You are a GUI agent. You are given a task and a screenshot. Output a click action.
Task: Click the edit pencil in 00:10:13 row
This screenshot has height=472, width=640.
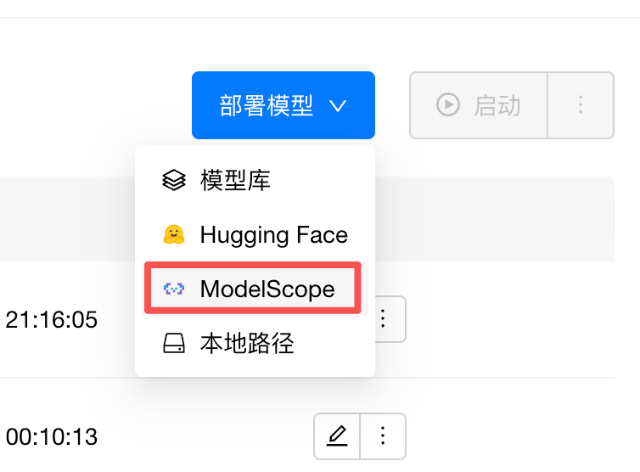(337, 436)
